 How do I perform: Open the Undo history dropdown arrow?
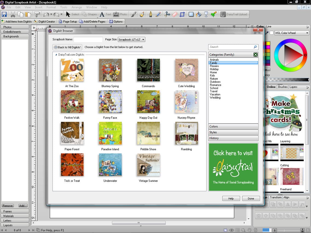pos(51,14)
